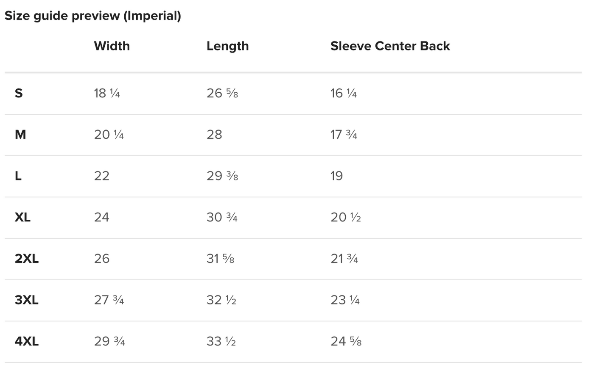The image size is (613, 373).
Task: Click width value 18 ¼ for S
Action: (107, 93)
